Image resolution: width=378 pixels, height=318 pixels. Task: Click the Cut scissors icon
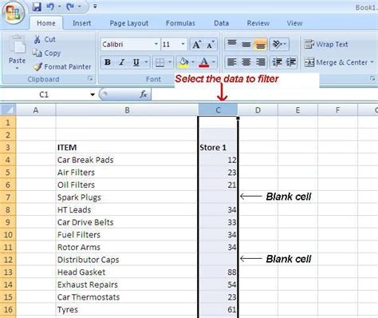click(37, 39)
